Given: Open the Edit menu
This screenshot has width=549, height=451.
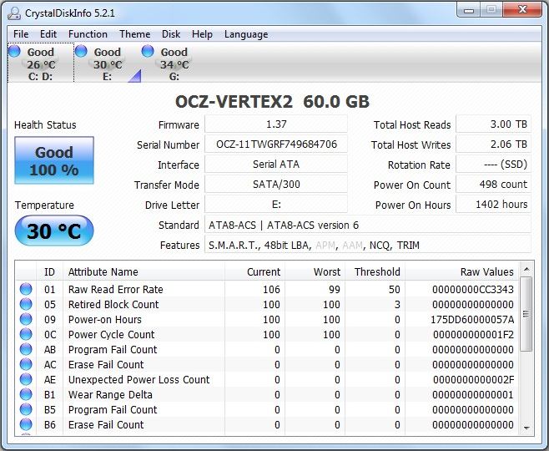Looking at the screenshot, I should click(48, 34).
